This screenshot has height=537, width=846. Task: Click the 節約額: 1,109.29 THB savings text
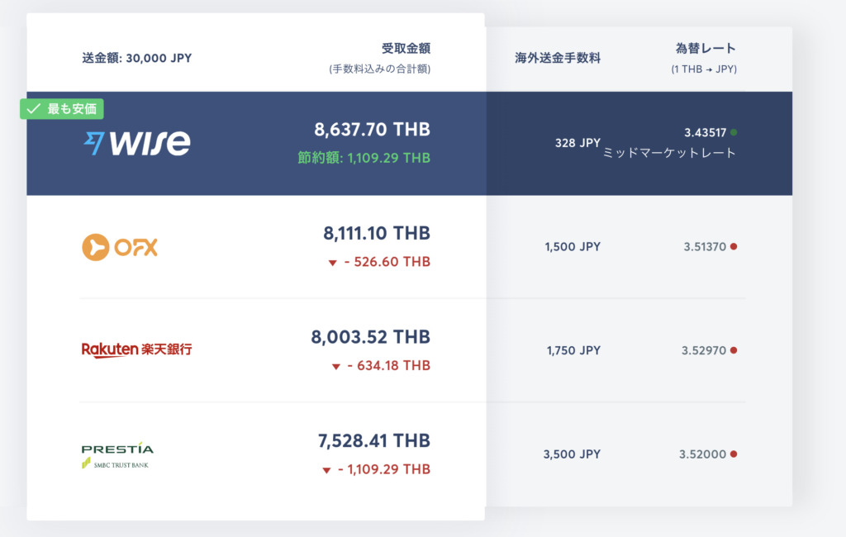point(364,158)
